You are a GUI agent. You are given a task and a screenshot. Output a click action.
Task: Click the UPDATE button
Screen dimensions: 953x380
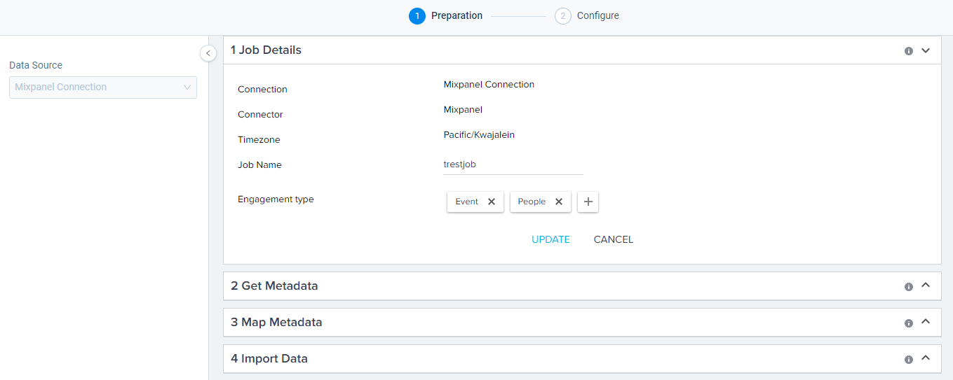pyautogui.click(x=550, y=239)
